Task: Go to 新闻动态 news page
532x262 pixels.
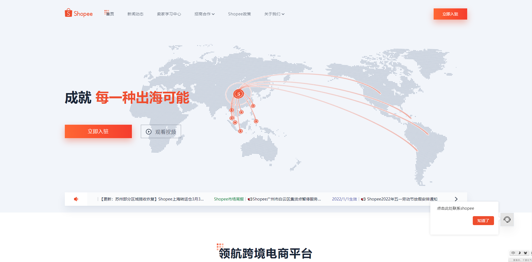Action: click(136, 14)
